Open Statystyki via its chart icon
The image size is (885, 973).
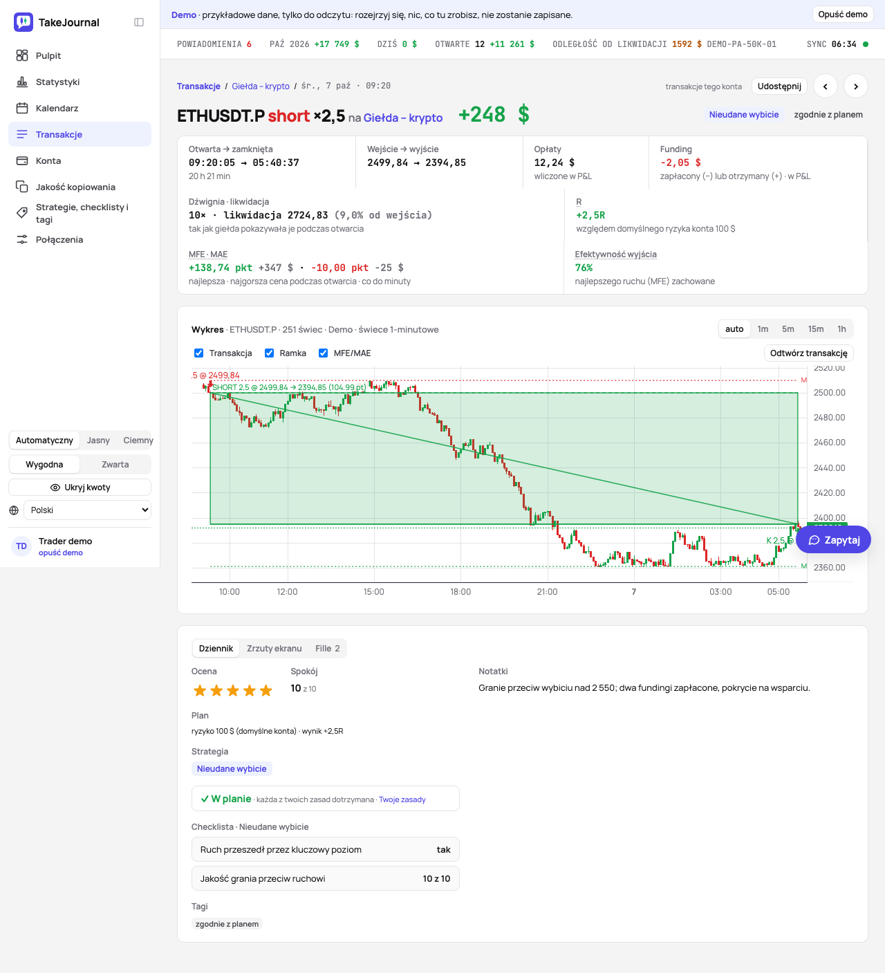[x=22, y=82]
